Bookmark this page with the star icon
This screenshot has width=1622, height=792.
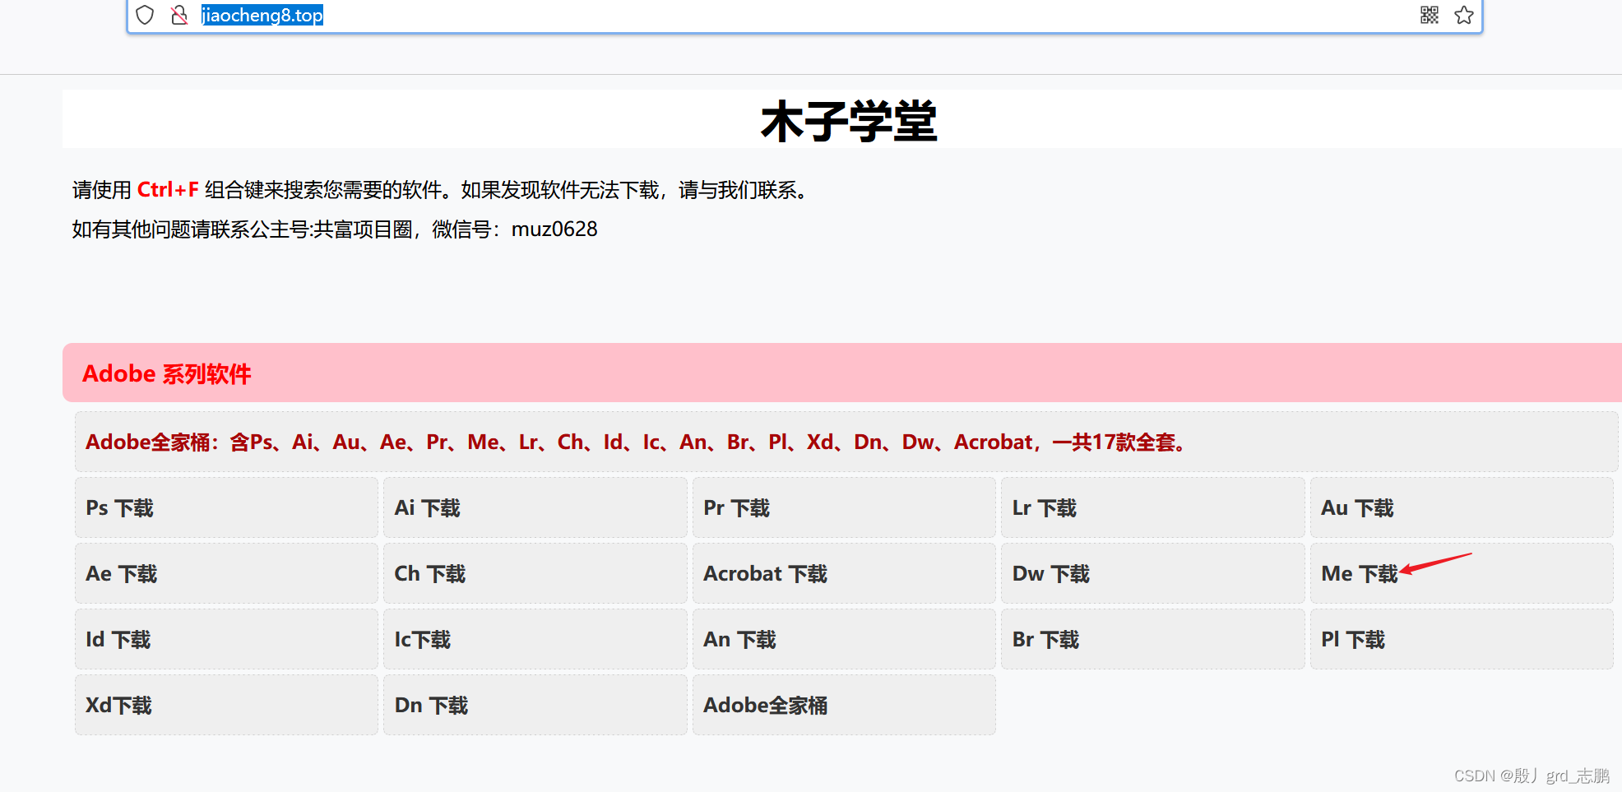1464,15
